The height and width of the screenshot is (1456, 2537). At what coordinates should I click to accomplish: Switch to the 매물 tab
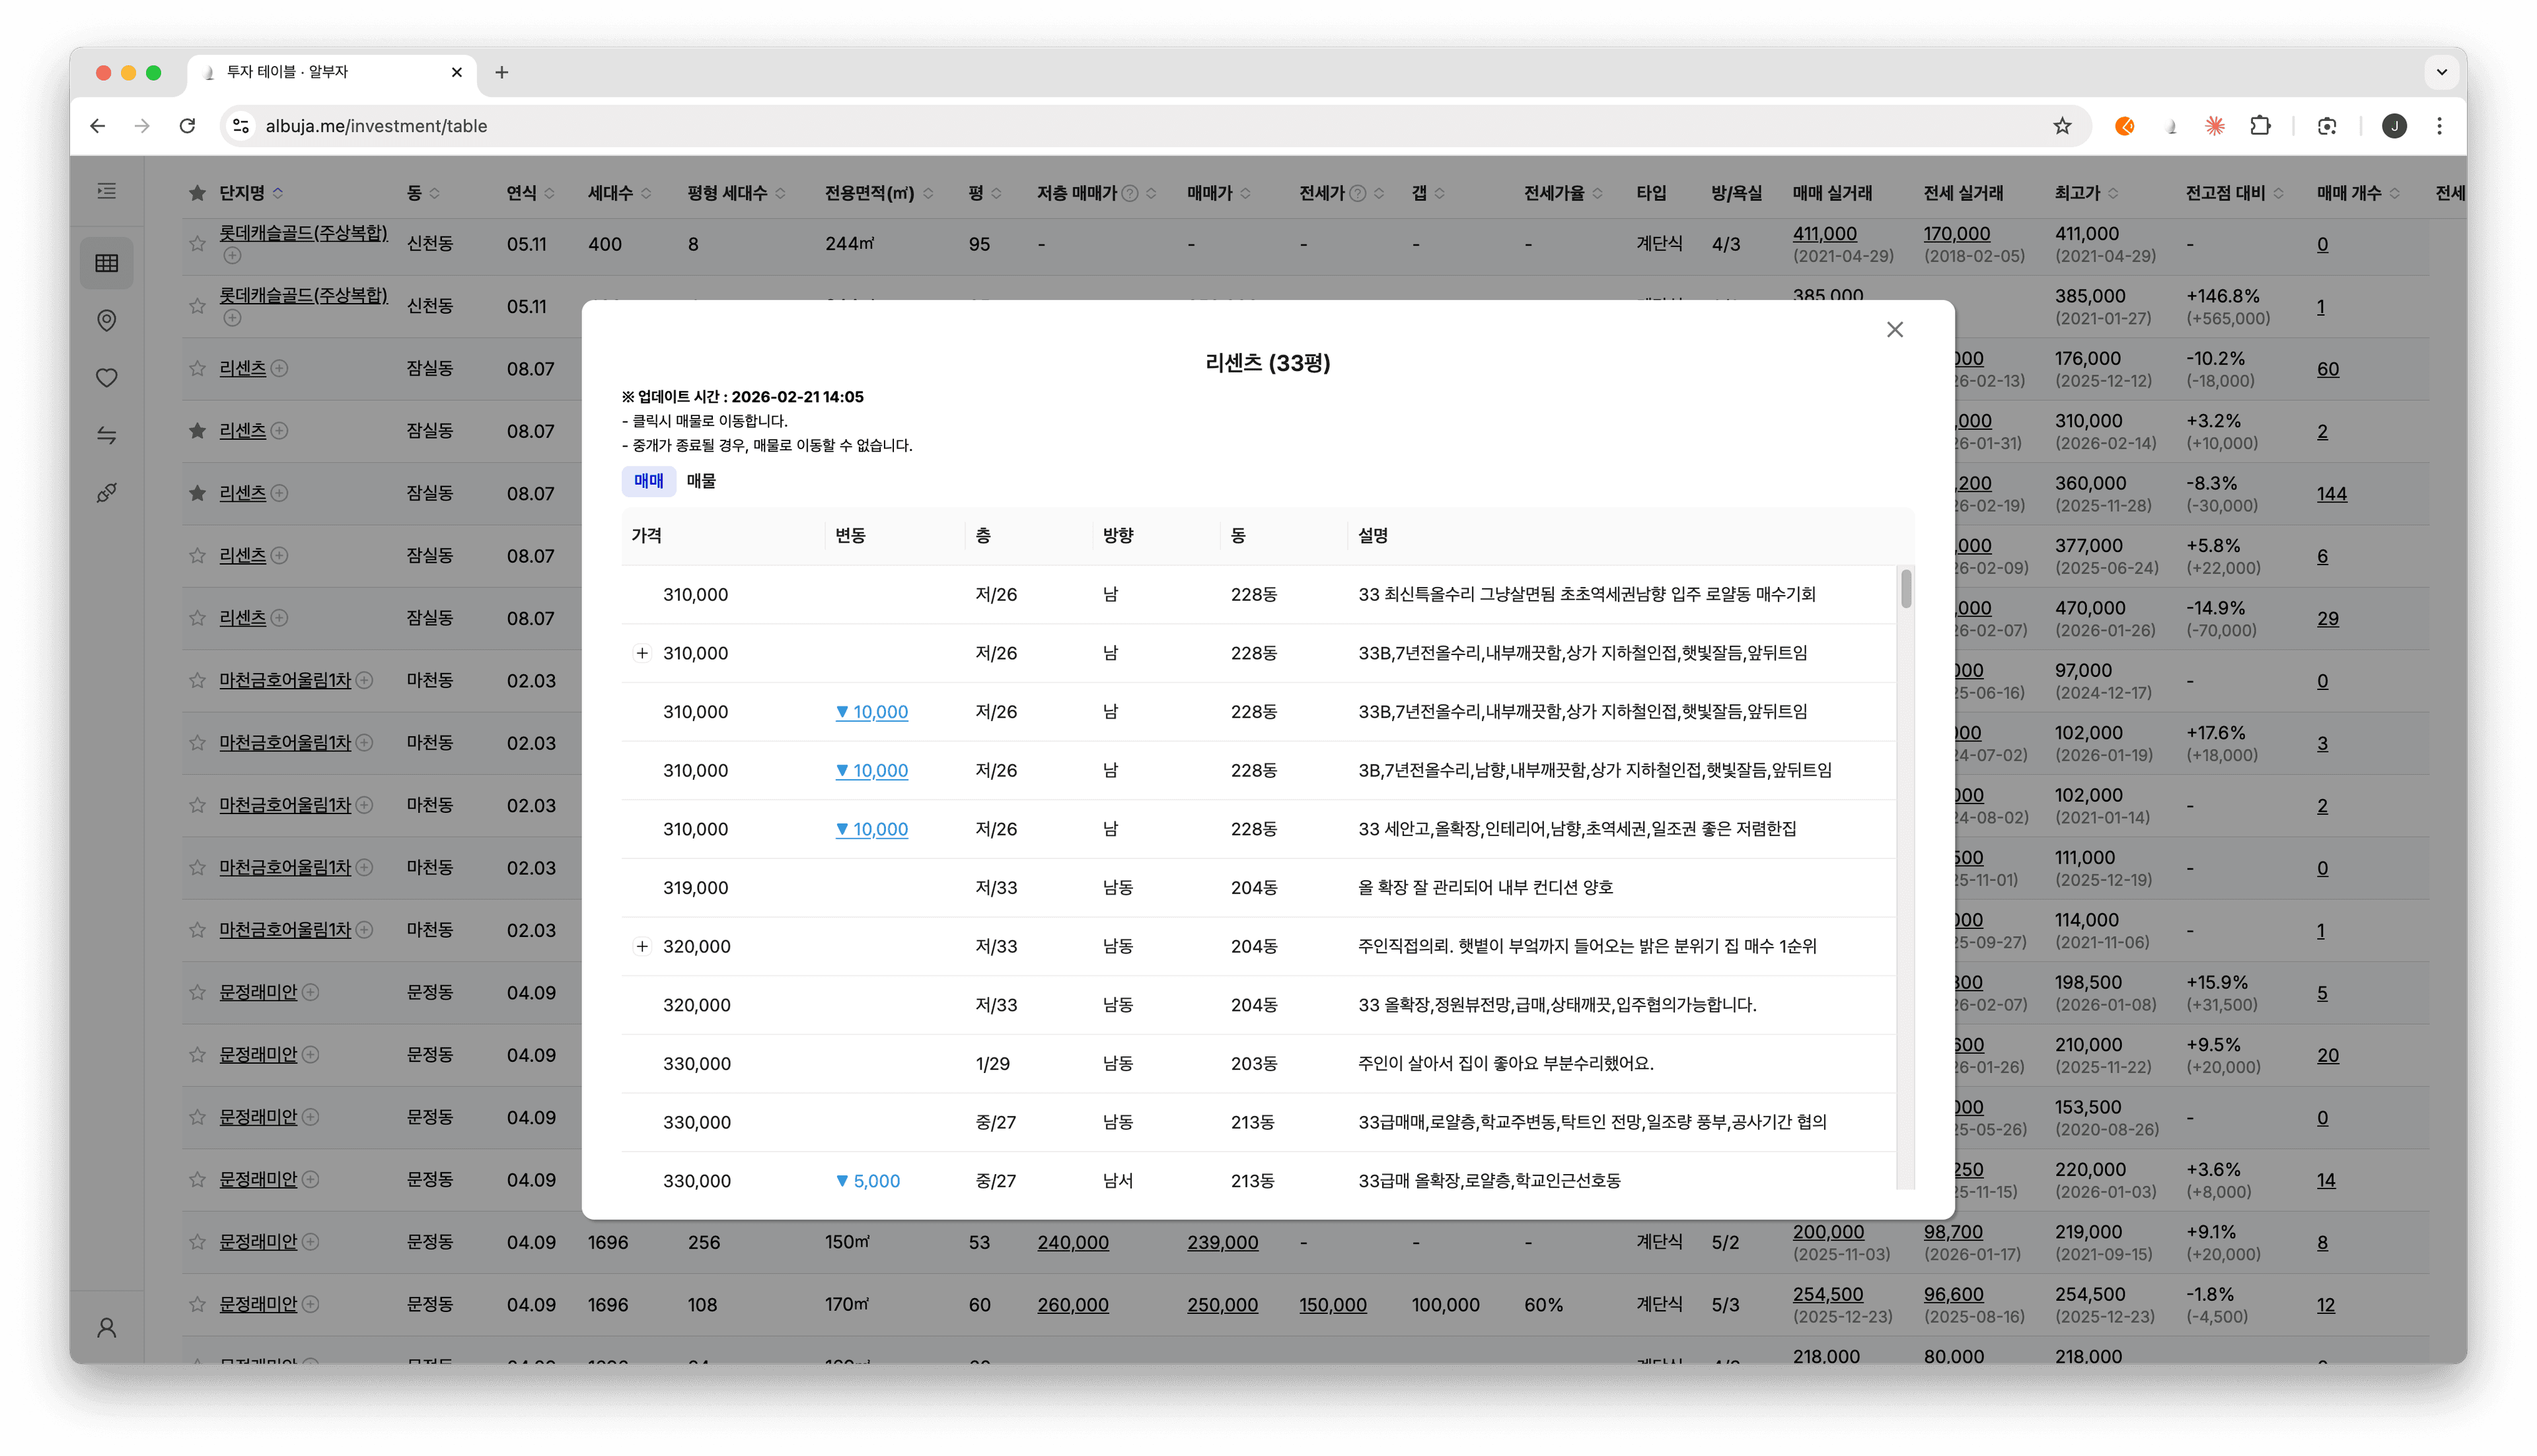tap(700, 481)
